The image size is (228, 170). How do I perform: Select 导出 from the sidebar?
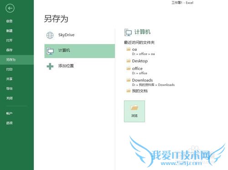[x=9, y=89]
